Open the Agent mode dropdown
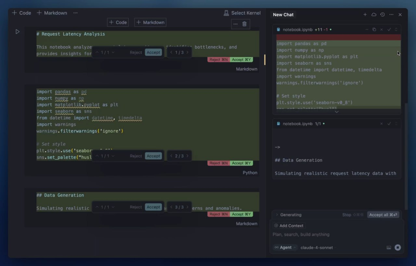 coord(285,248)
